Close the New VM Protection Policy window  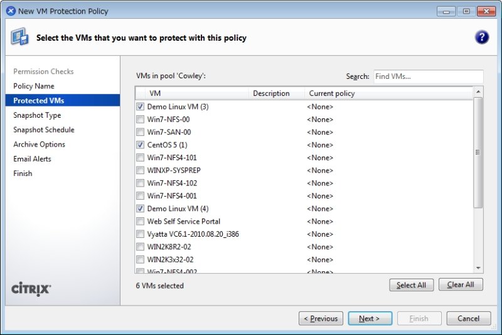[x=486, y=11]
